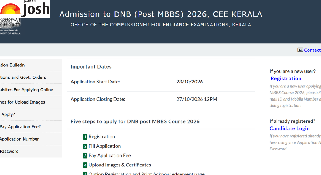Click the If you are a new user? text
The width and height of the screenshot is (321, 175).
click(x=293, y=71)
